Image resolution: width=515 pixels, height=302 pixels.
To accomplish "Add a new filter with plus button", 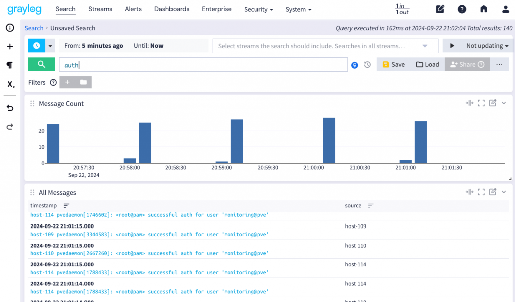I will pos(67,82).
